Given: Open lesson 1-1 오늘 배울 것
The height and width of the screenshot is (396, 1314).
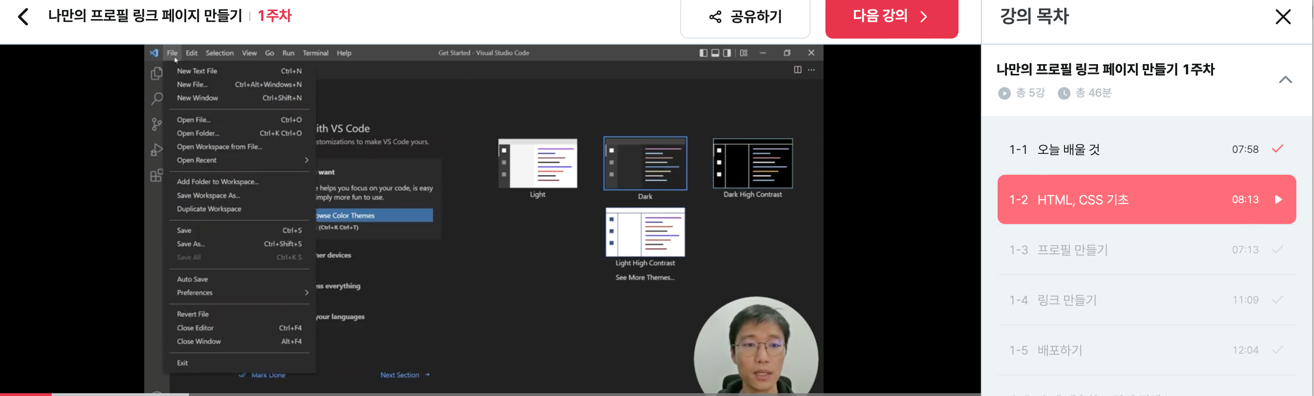Looking at the screenshot, I should [1146, 149].
